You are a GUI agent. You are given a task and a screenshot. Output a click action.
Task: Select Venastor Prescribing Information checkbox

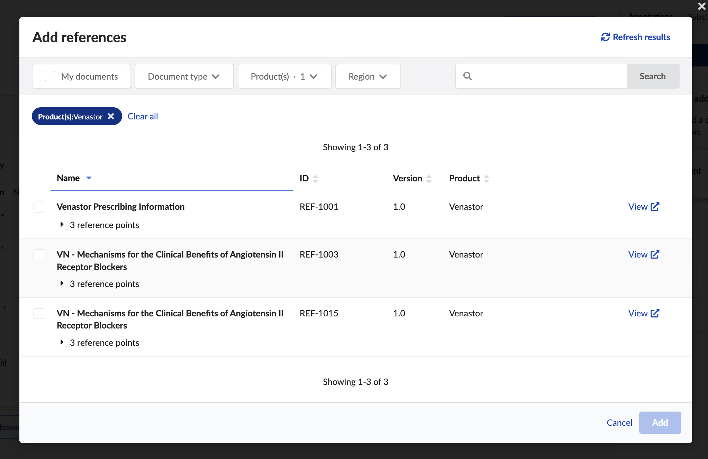click(39, 207)
